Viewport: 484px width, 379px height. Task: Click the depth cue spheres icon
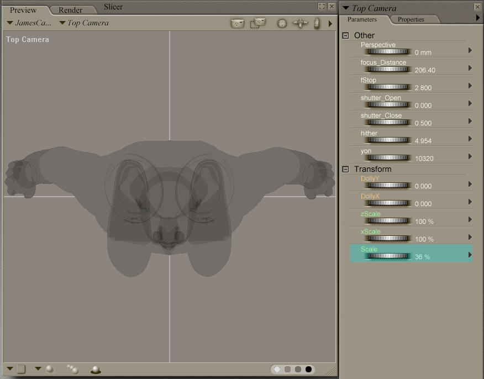coord(72,369)
